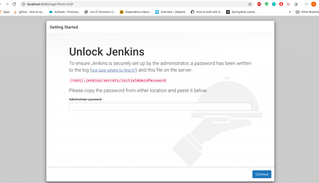Click the Continue button
This screenshot has height=183, width=319.
pos(262,174)
